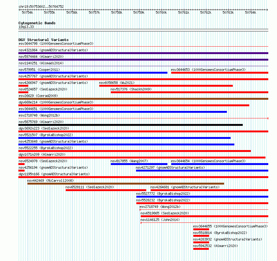
Task: Click the blue bar under nsv5527772
Action: click(x=202, y=197)
